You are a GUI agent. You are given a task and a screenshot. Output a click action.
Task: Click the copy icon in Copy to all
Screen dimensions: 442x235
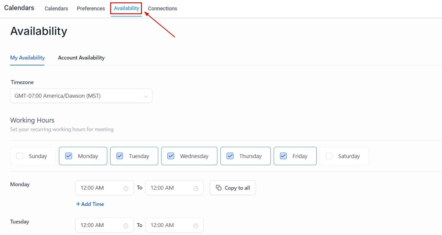click(x=219, y=188)
